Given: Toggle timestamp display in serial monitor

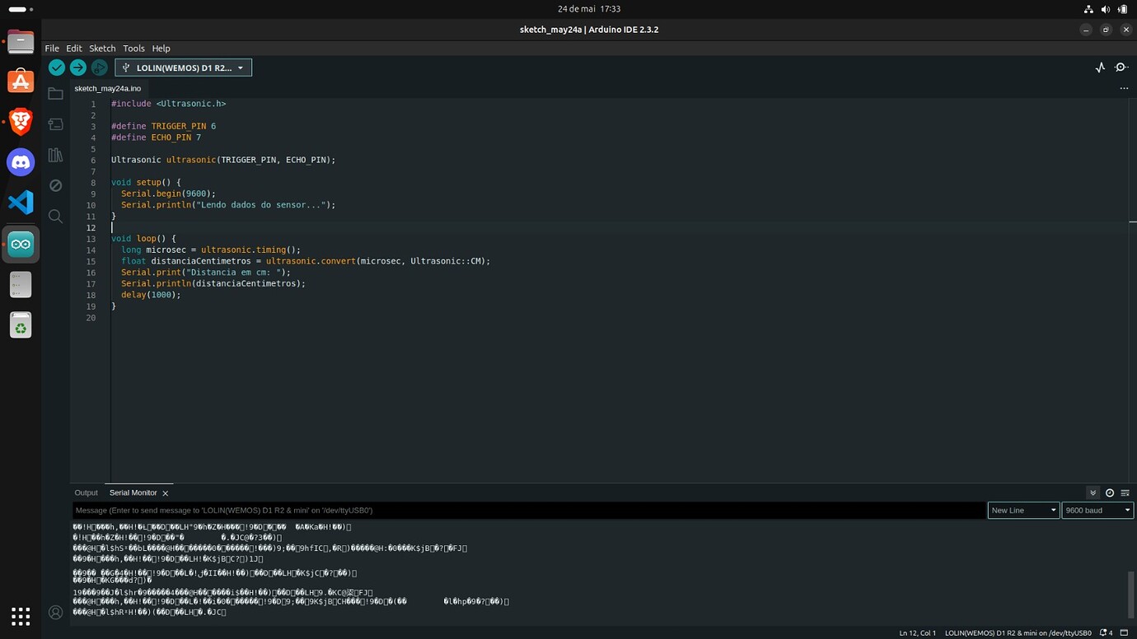Looking at the screenshot, I should coord(1110,492).
